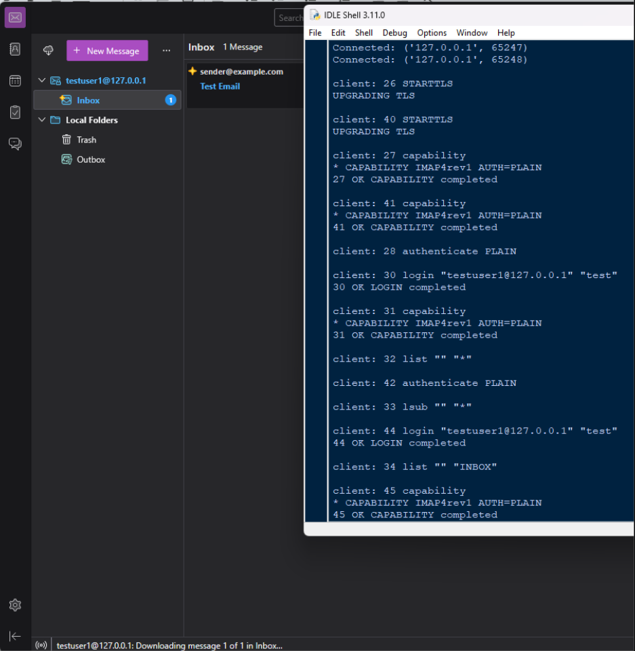Viewport: 635px width, 651px height.
Task: Select the Outbox folder
Action: tap(107, 160)
